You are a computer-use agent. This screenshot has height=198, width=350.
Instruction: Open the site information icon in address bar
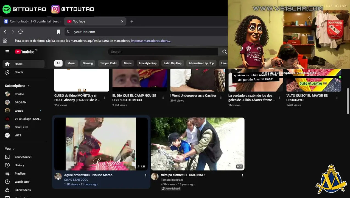pyautogui.click(x=69, y=32)
